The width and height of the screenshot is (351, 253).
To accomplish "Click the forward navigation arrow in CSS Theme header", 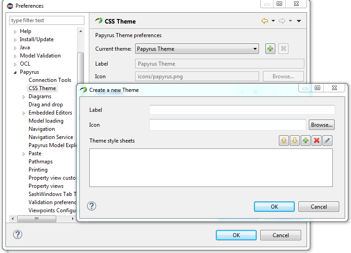I will [282, 21].
